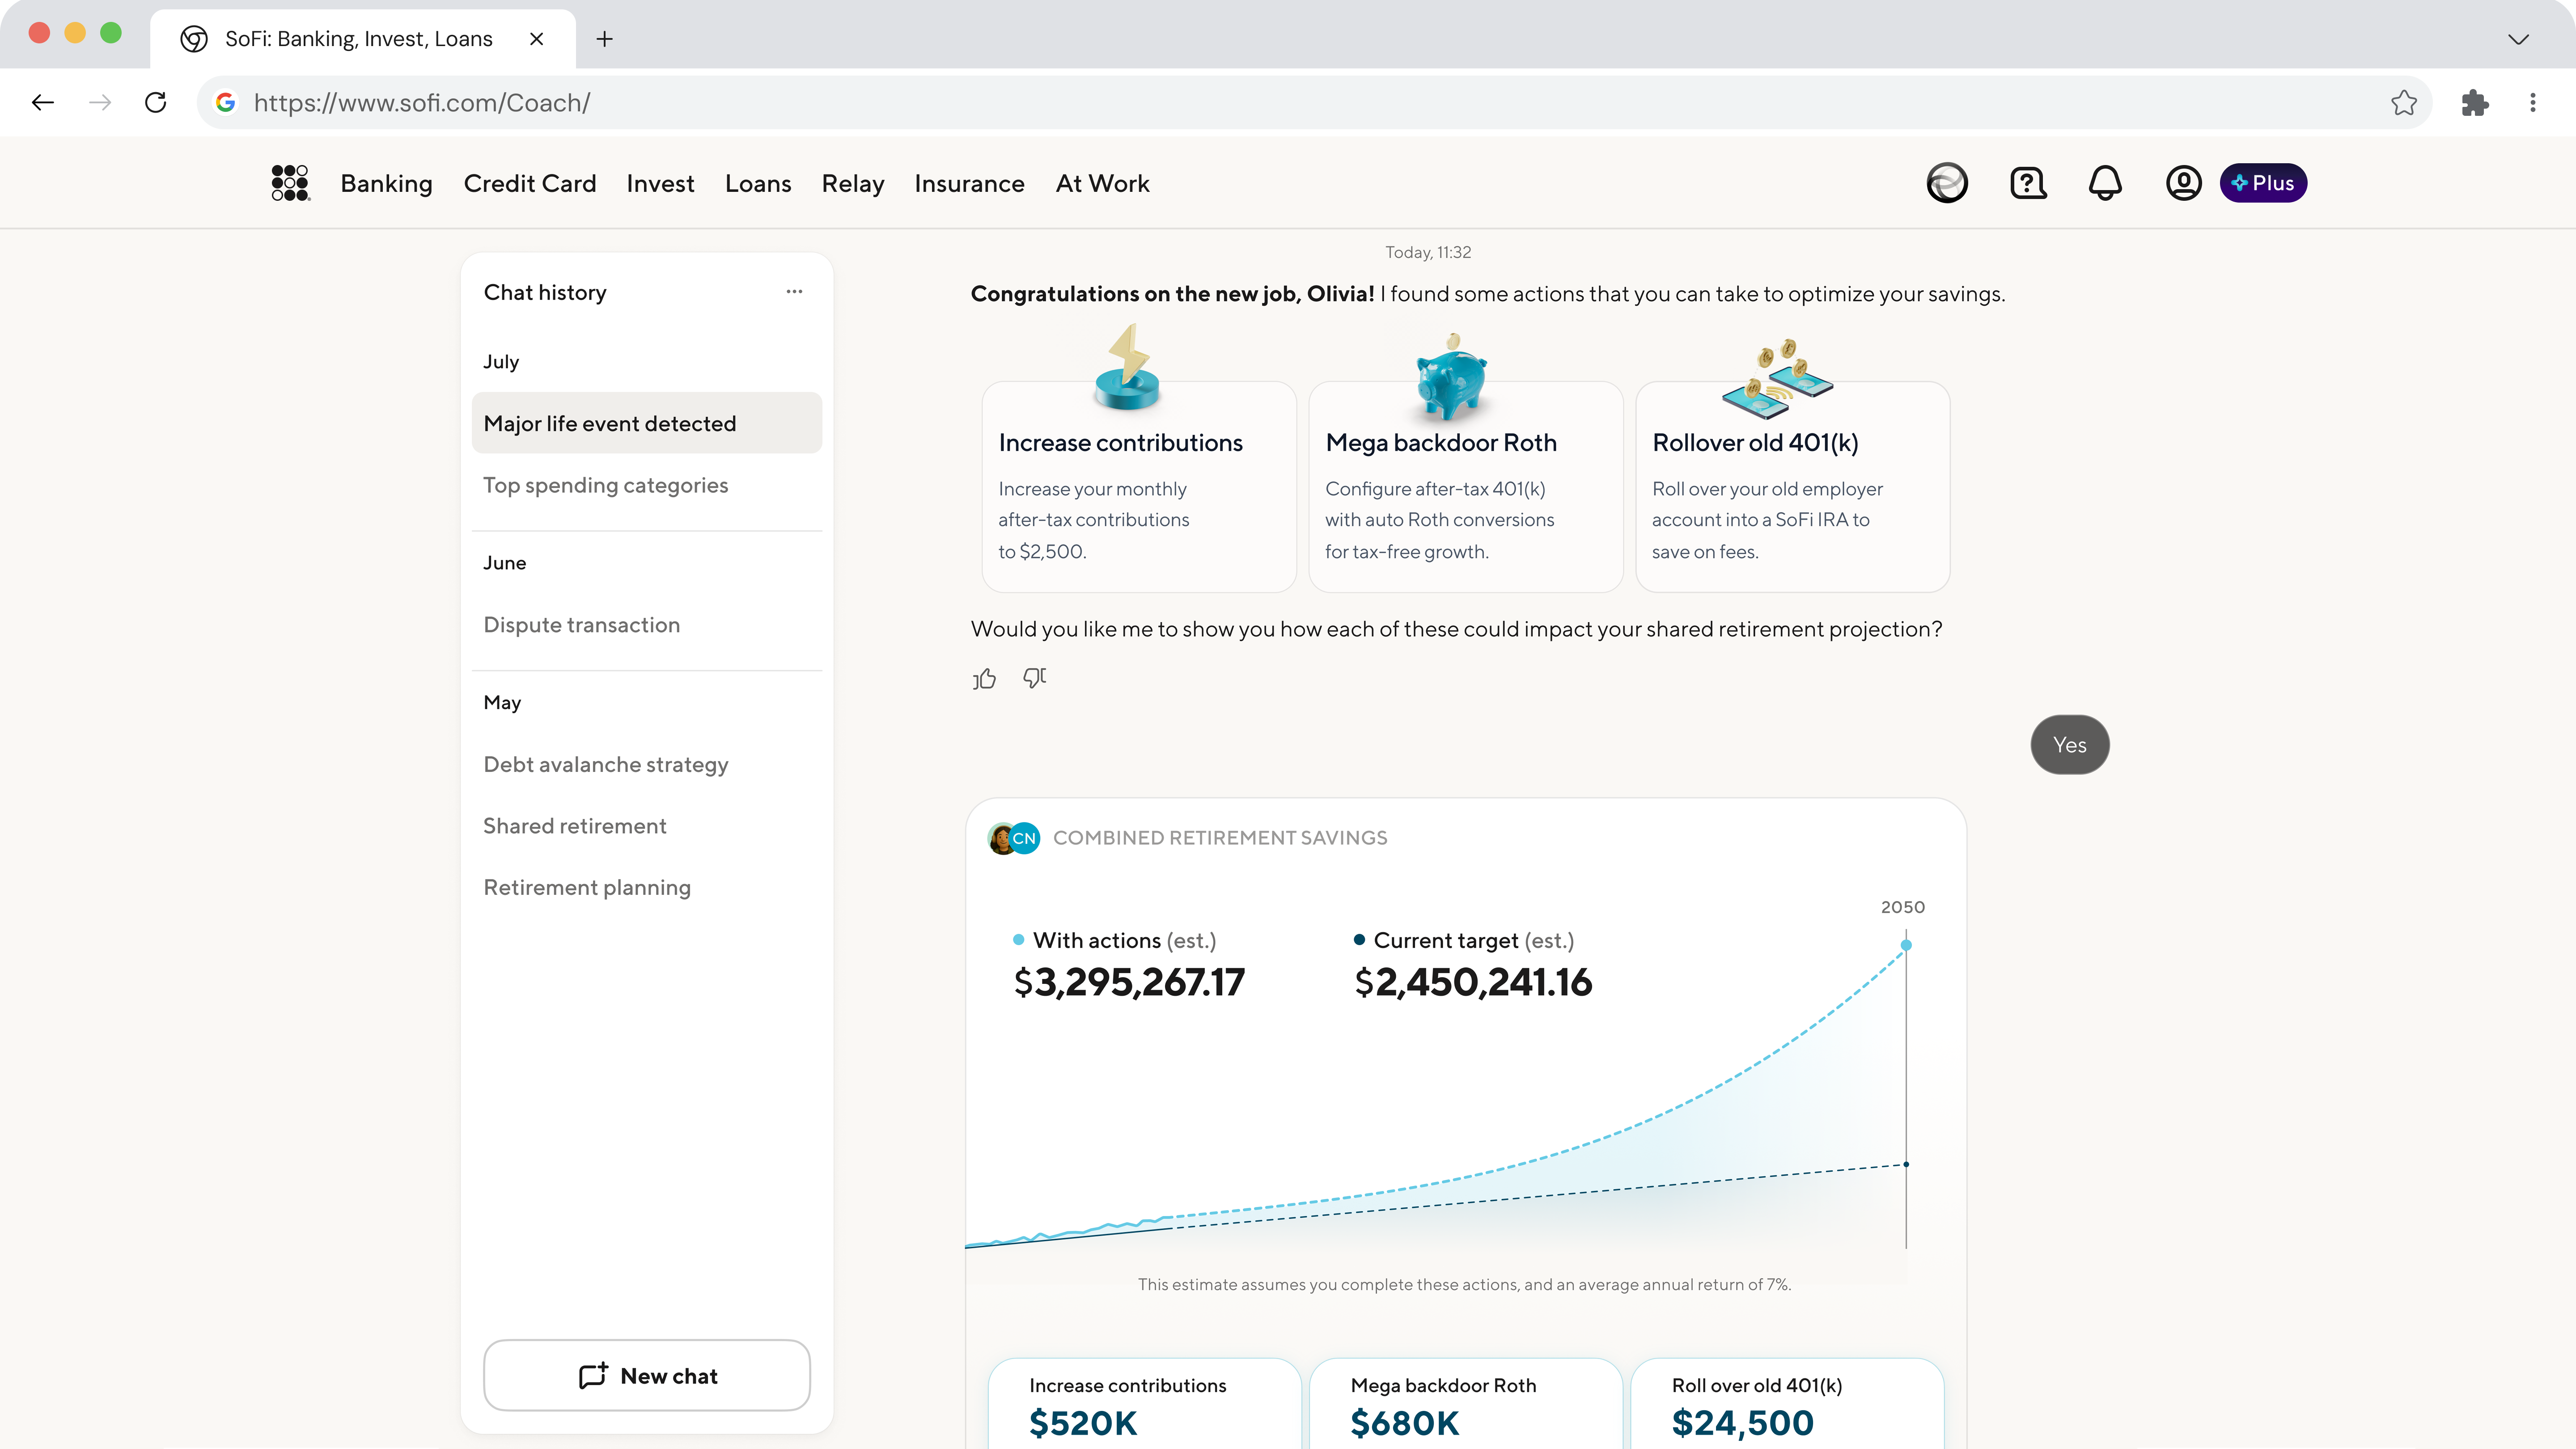This screenshot has height=1449, width=2576.
Task: Select the 2050 marker point on chart
Action: click(1906, 945)
